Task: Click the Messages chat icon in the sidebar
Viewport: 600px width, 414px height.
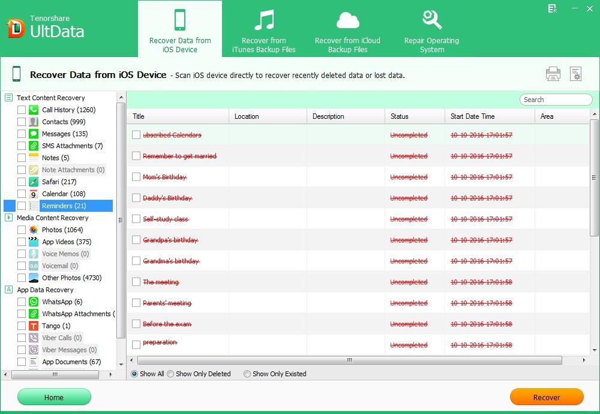Action: (32, 134)
